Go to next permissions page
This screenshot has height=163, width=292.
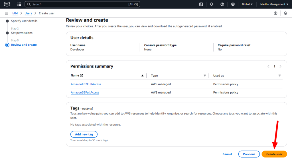click(281, 66)
